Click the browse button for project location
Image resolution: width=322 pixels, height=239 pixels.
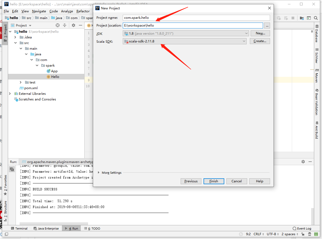tap(267, 26)
